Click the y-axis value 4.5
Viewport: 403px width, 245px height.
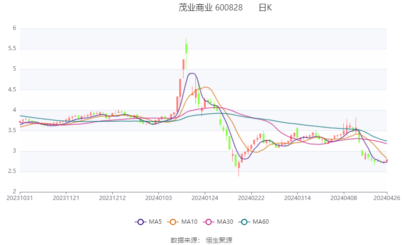[12, 90]
